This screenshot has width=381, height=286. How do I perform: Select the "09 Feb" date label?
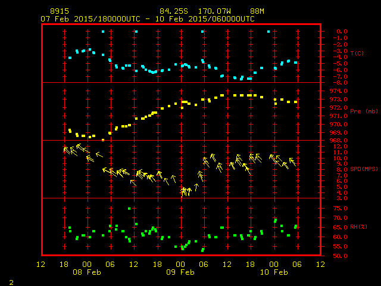click(x=180, y=272)
